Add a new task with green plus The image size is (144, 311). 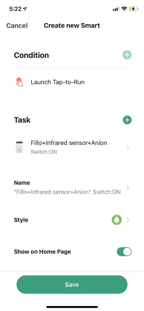127,120
